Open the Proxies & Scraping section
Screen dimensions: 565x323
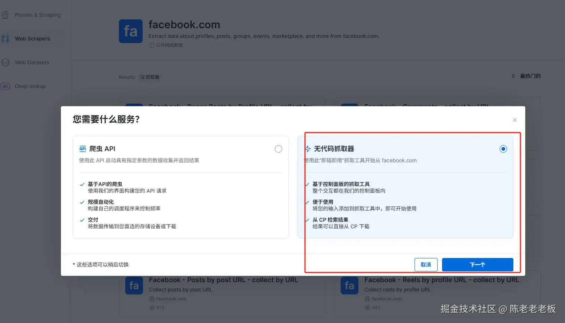[x=38, y=14]
